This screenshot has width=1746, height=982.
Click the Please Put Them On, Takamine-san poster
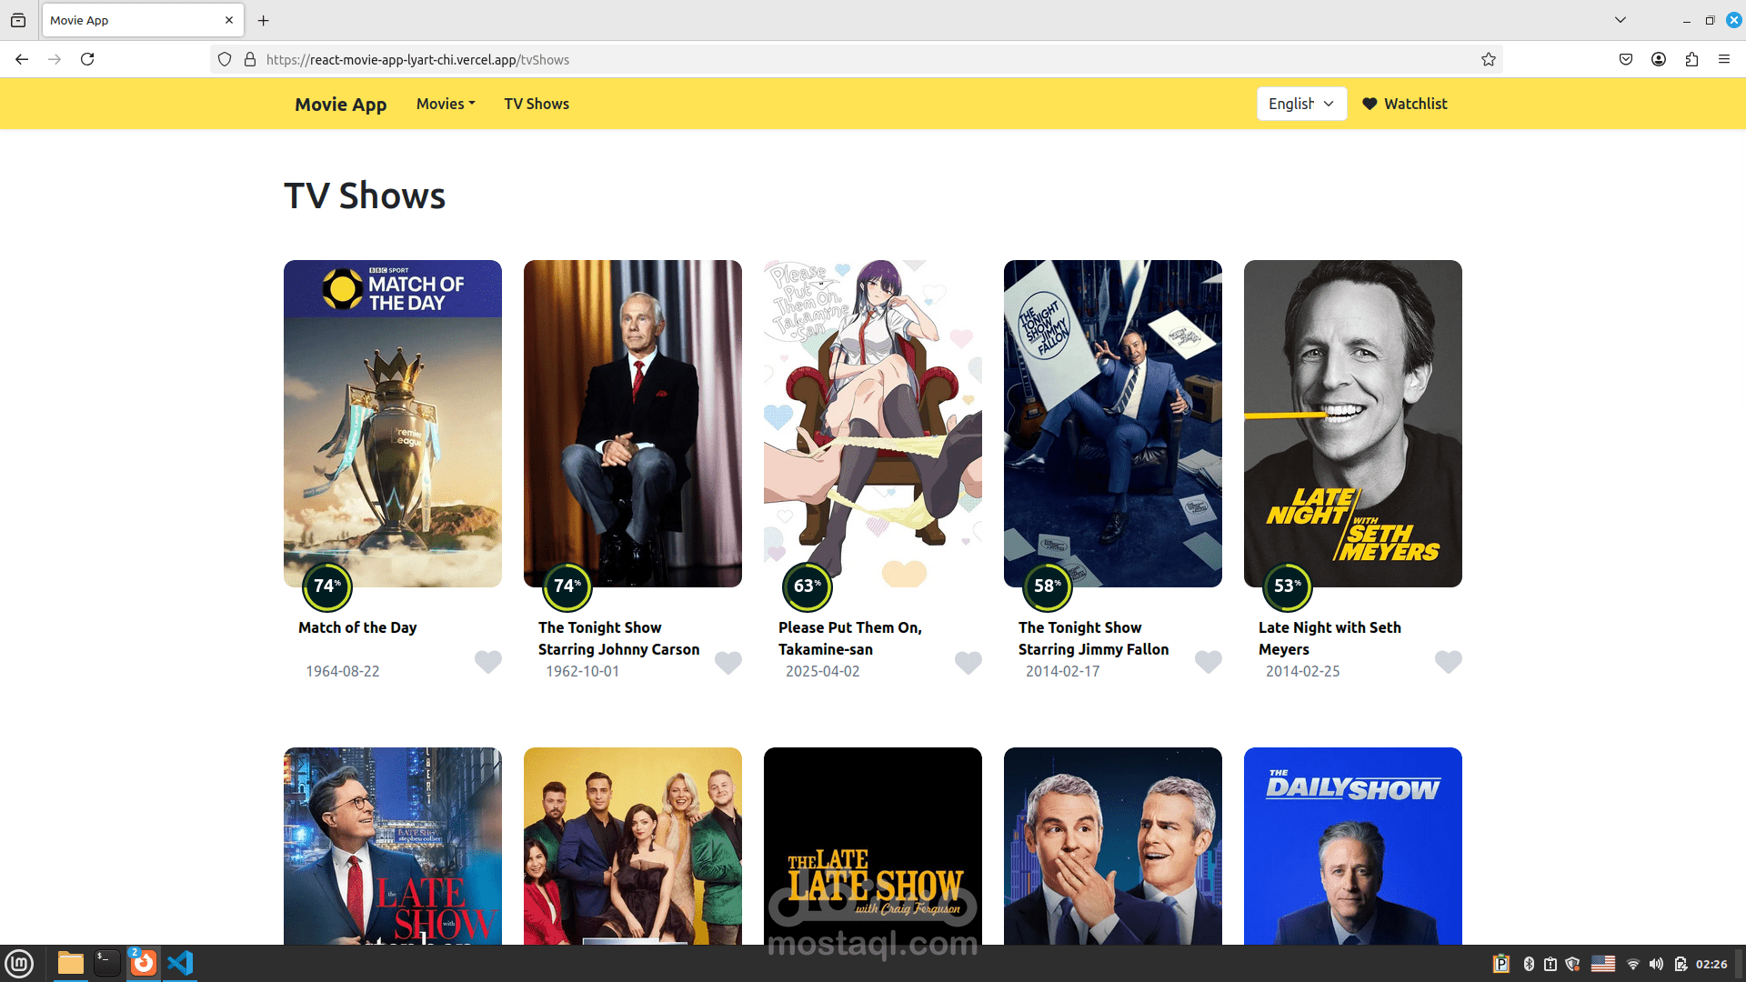coord(872,423)
